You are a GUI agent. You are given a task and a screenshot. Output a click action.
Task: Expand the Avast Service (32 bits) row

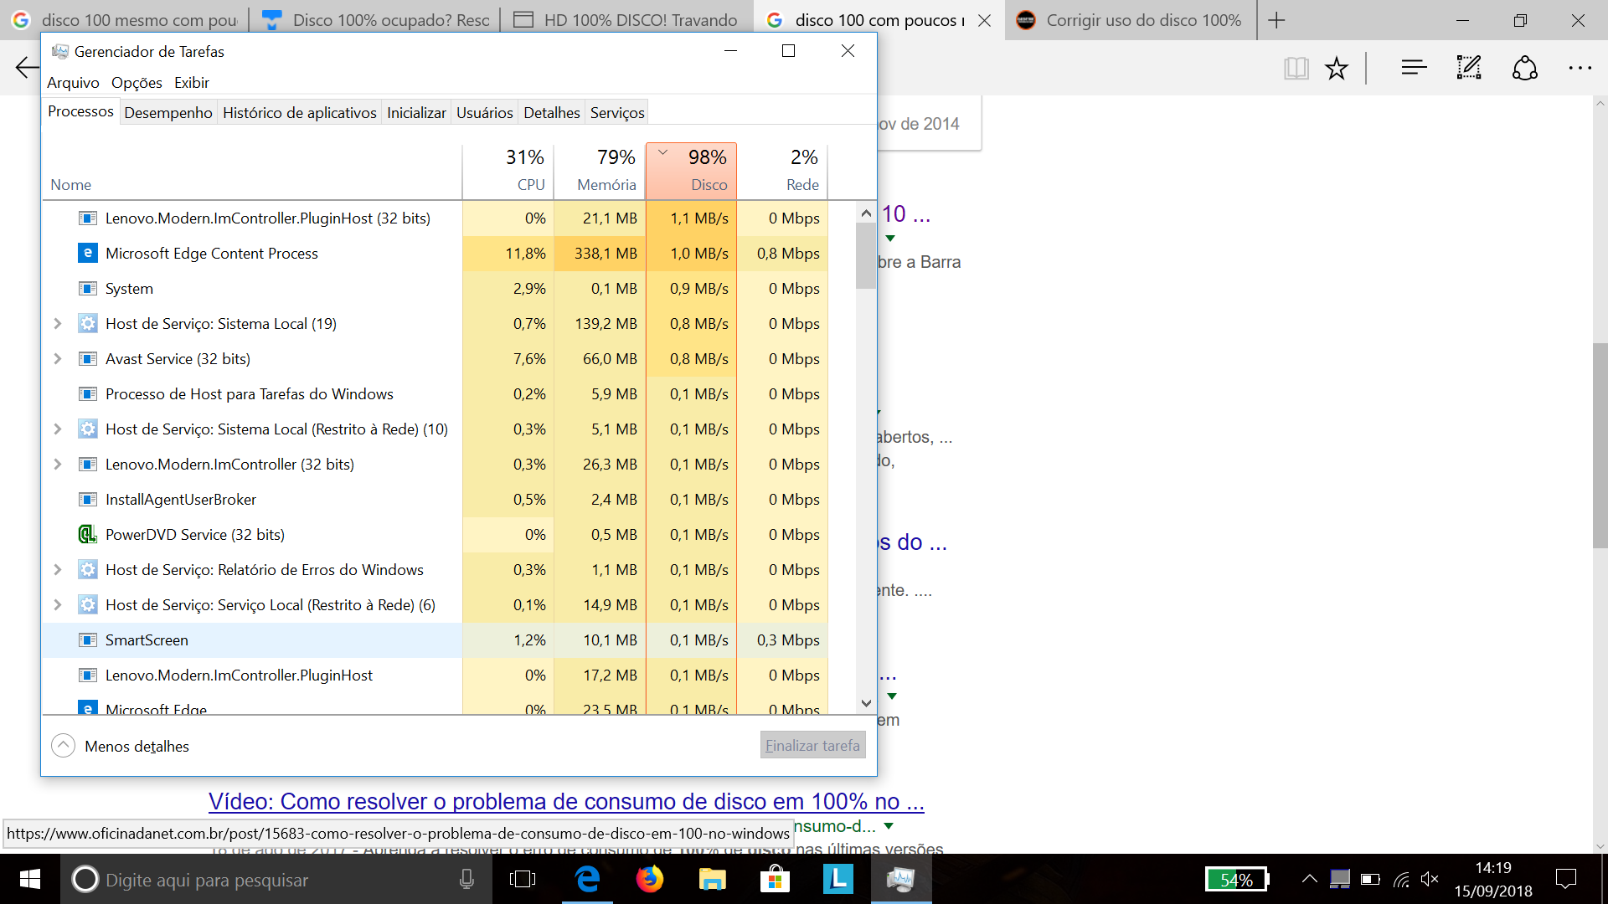58,358
